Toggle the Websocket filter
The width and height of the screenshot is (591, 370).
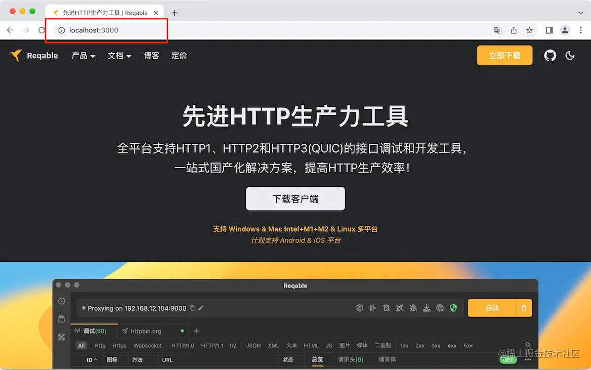pos(148,346)
